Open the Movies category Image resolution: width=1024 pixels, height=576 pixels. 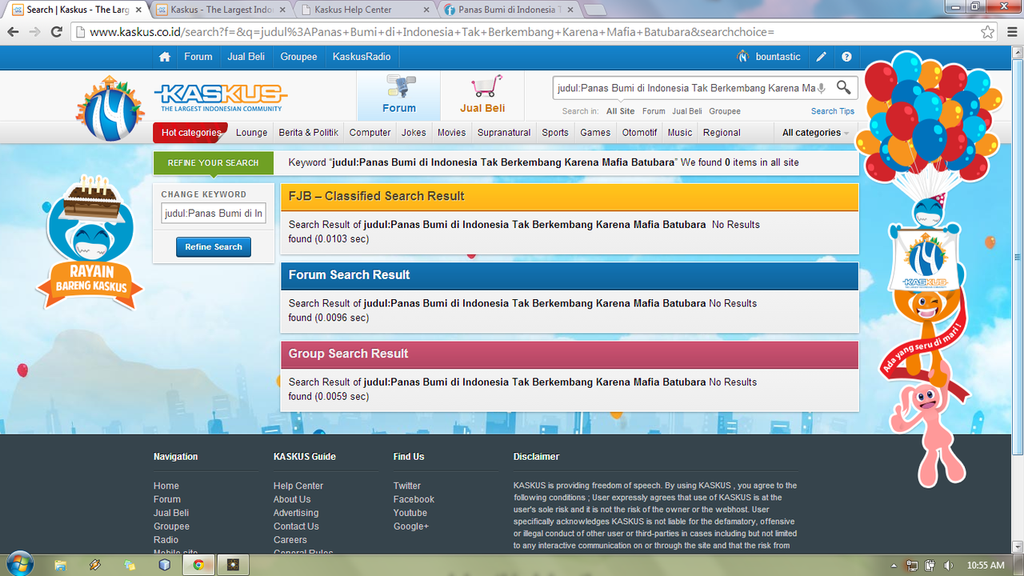coord(452,133)
